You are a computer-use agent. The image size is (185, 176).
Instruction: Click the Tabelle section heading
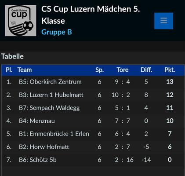(x=12, y=56)
